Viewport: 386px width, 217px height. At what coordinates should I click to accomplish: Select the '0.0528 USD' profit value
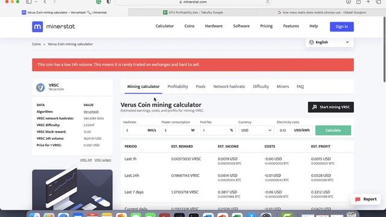pos(321,175)
